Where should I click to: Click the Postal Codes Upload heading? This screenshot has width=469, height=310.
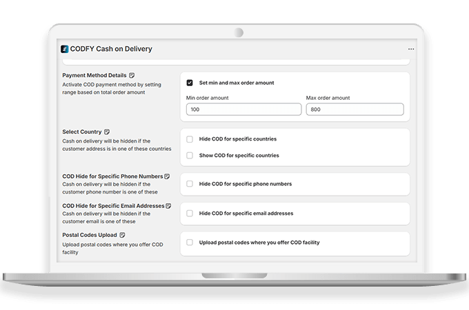tap(90, 235)
